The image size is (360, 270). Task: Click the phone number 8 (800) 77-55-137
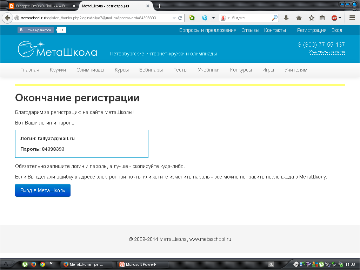click(x=321, y=45)
